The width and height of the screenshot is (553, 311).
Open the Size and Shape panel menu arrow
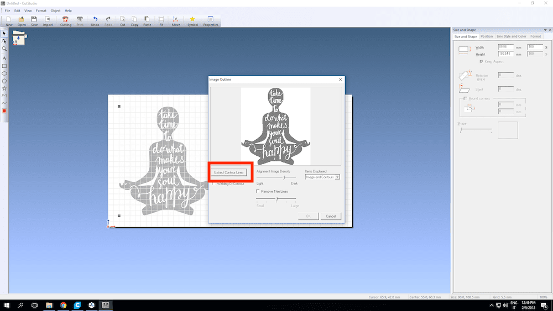545,30
